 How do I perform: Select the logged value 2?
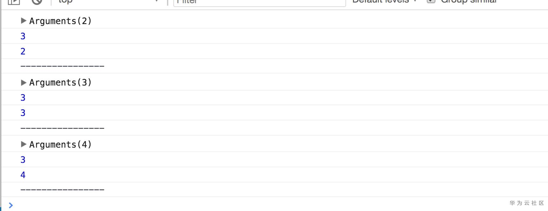click(23, 51)
